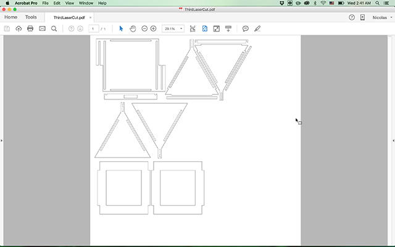395x247 pixels.
Task: Open the Edit menu
Action: click(x=57, y=3)
